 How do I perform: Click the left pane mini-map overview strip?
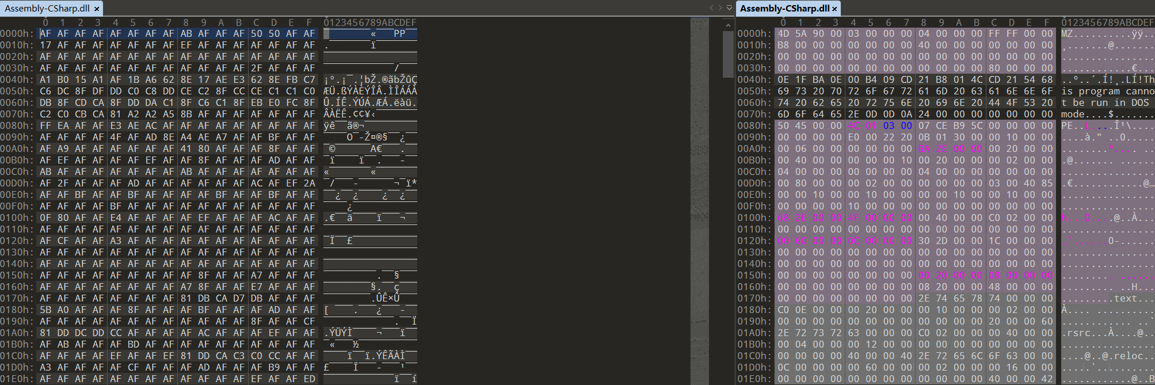click(x=700, y=173)
